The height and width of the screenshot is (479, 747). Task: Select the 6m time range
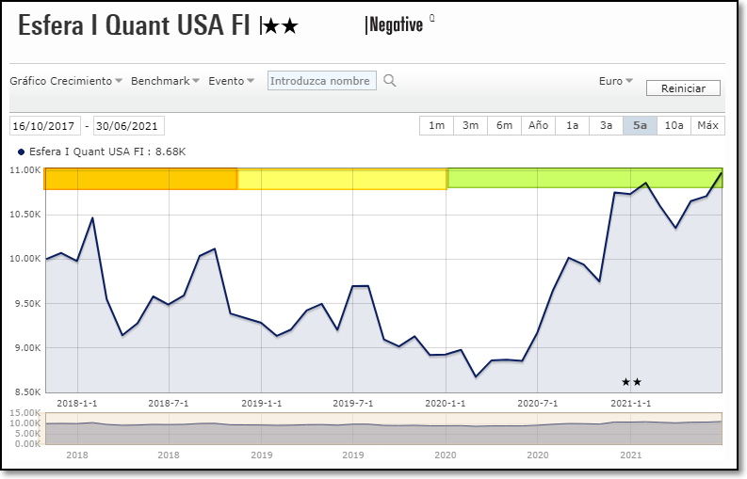(x=504, y=126)
